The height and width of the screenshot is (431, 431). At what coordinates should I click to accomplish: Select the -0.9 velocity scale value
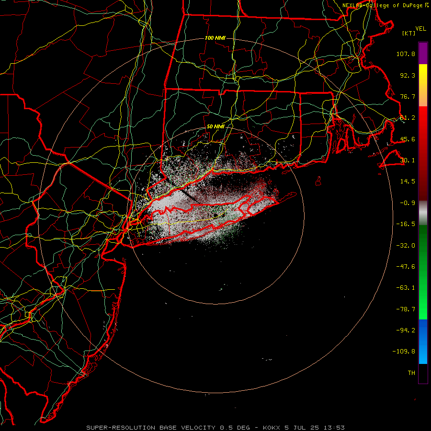pyautogui.click(x=408, y=203)
